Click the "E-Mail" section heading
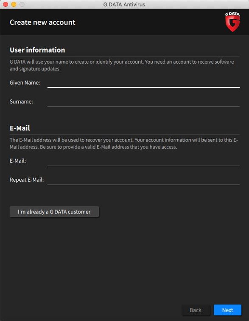Viewport: 249px width, 321px height. pos(20,128)
